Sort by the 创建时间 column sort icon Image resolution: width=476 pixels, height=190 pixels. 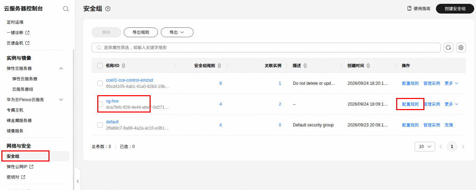(x=368, y=66)
